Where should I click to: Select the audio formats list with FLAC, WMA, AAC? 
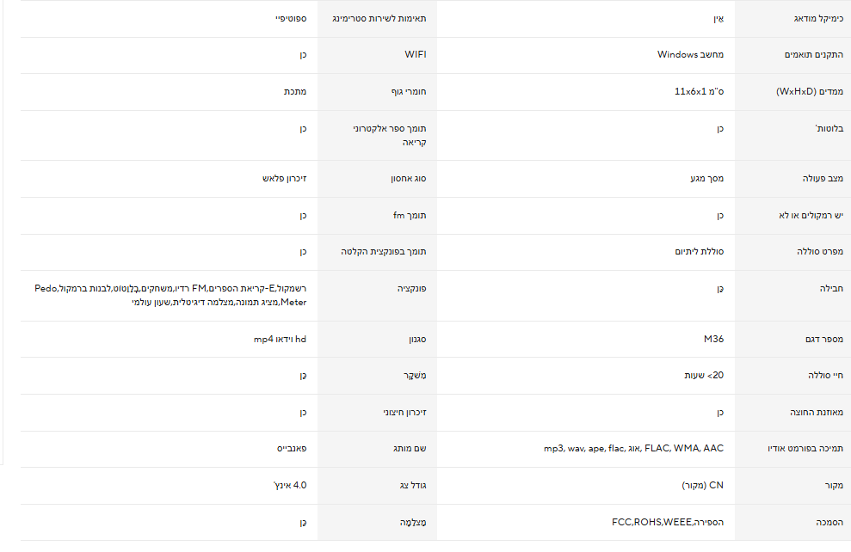pos(633,449)
